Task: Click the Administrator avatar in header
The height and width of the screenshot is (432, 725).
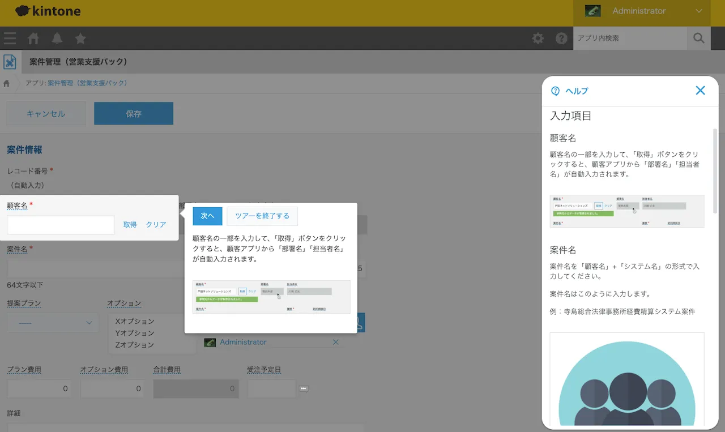Action: point(593,11)
